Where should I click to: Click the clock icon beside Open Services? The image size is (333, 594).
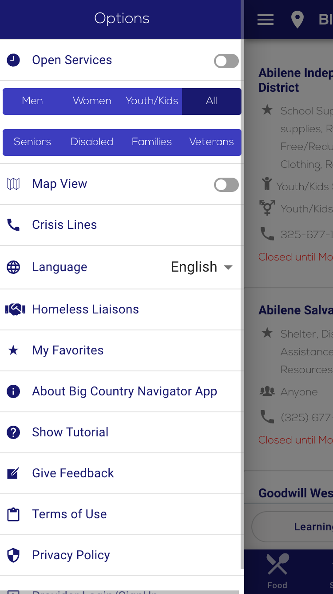tap(13, 60)
